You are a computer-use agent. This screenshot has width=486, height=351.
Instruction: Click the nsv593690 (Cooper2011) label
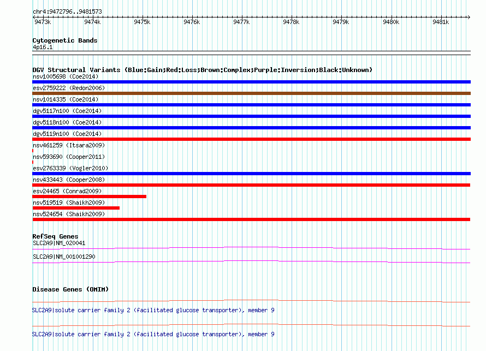click(69, 157)
